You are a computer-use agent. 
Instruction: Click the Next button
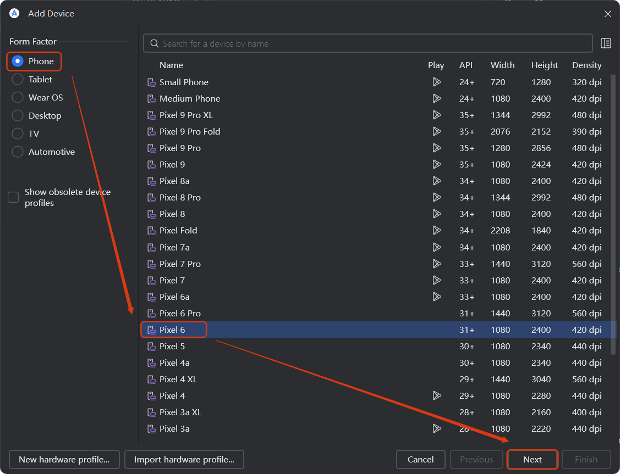532,459
